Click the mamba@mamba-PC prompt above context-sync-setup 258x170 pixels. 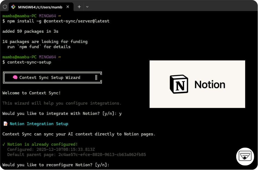32,57
